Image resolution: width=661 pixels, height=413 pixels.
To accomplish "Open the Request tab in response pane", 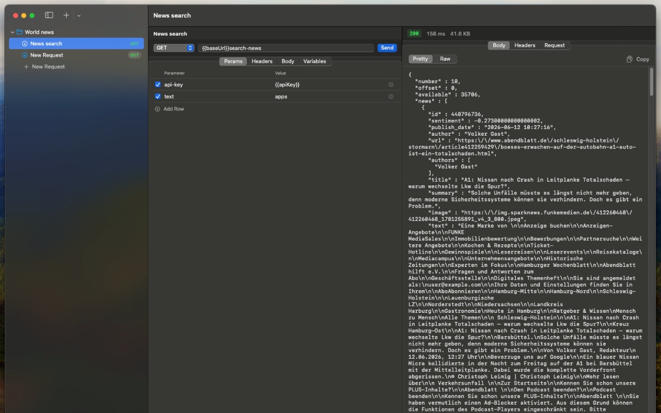I will click(555, 45).
